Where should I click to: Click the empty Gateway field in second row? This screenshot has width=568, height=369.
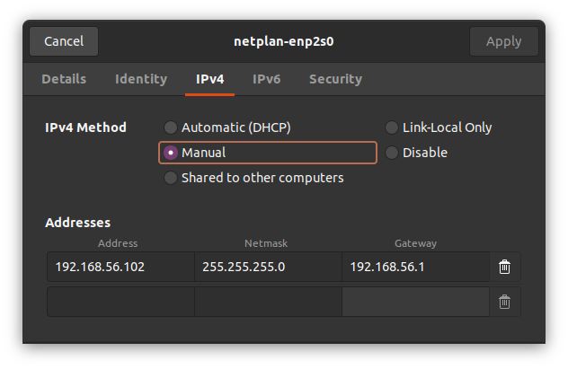tap(415, 302)
